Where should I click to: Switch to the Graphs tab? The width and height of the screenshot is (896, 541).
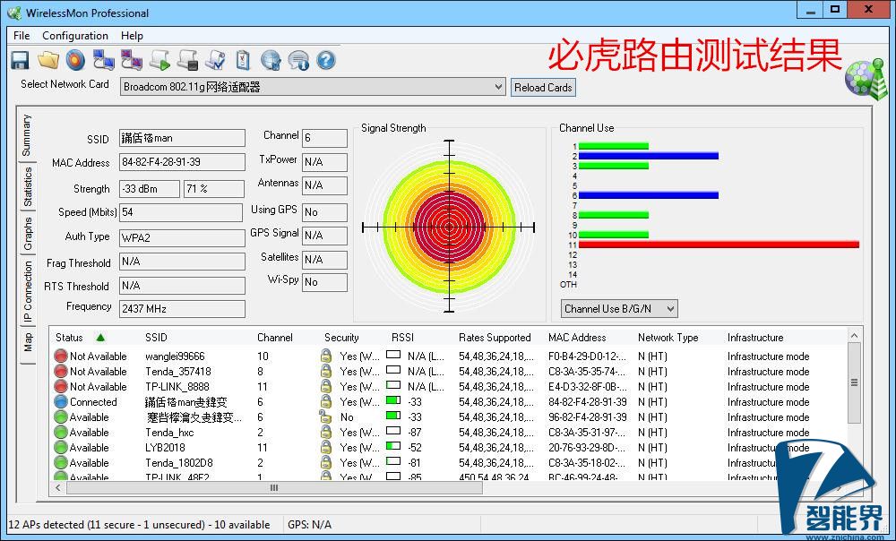click(x=28, y=233)
